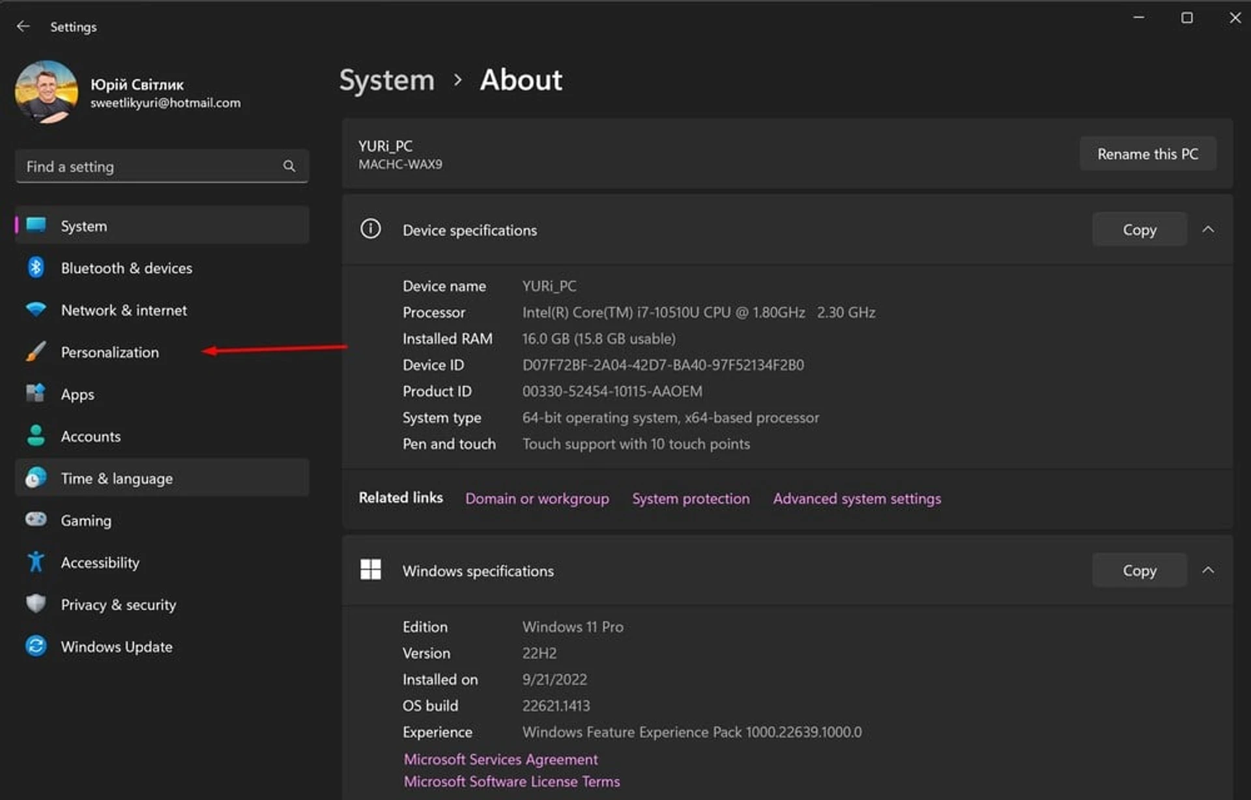Click the Apps icon in the sidebar
Screen dimensions: 1251x800
tap(36, 393)
